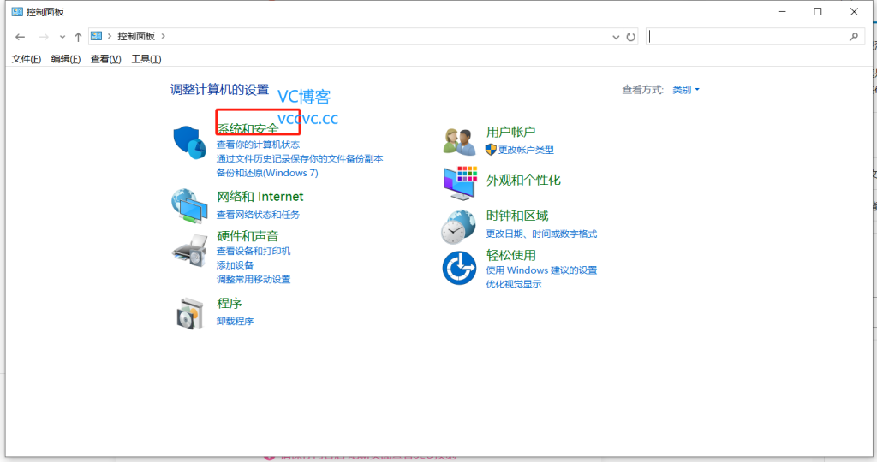Open 用户帐户 category
This screenshot has width=877, height=462.
510,132
